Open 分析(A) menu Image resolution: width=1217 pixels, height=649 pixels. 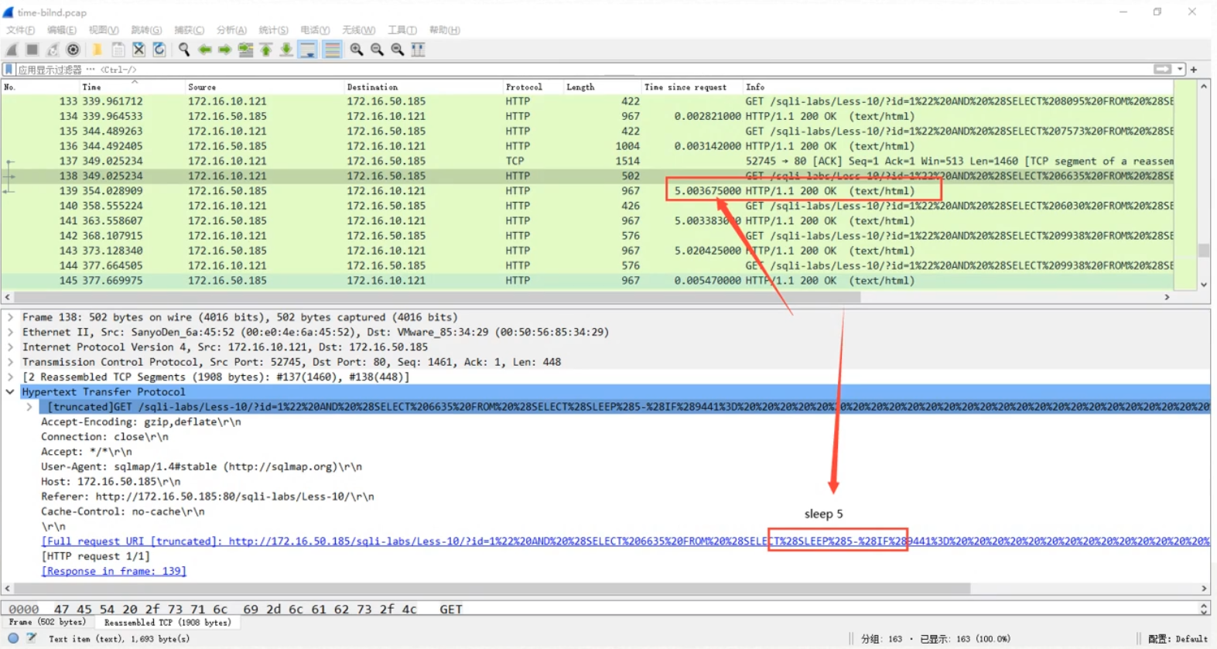(x=231, y=30)
